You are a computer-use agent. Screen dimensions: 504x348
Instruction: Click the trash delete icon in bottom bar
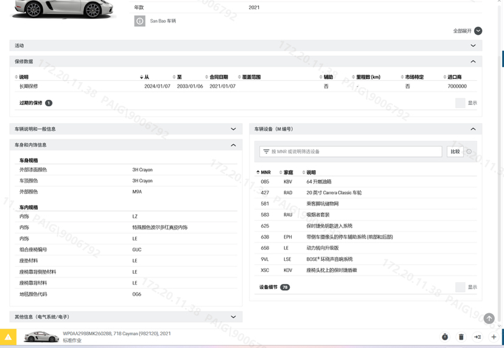[461, 337]
